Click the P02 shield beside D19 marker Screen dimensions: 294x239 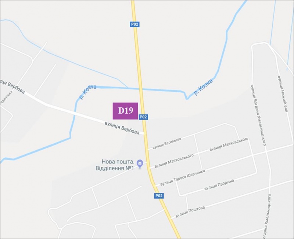[143, 117]
